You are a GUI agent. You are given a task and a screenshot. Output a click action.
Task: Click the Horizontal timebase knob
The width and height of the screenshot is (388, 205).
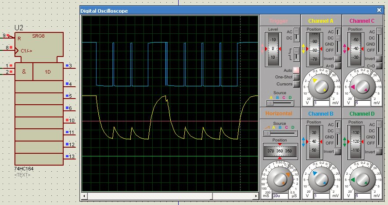pos(280,179)
